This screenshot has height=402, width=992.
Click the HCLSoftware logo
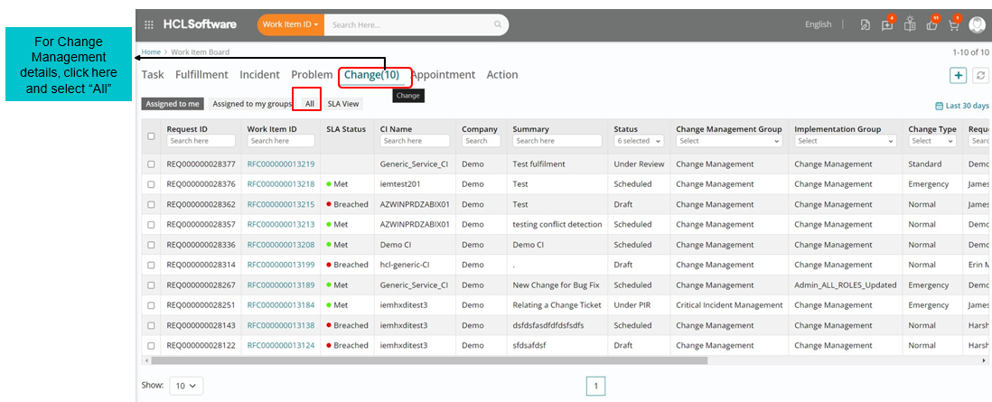[x=200, y=24]
